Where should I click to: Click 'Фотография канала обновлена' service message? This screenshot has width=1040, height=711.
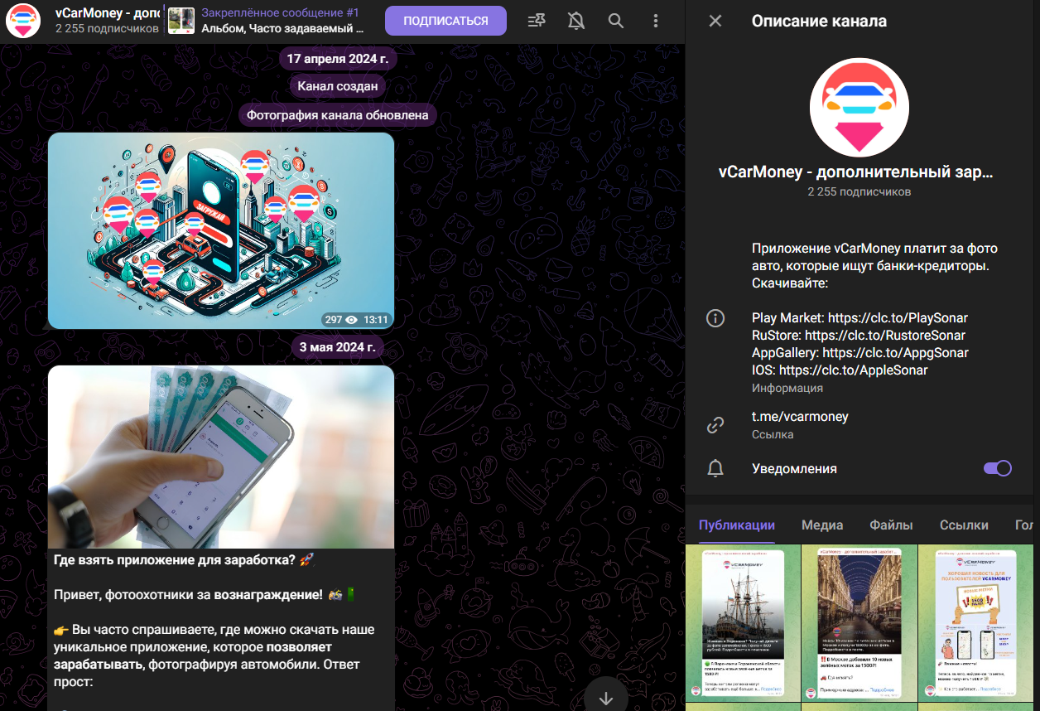(x=338, y=115)
